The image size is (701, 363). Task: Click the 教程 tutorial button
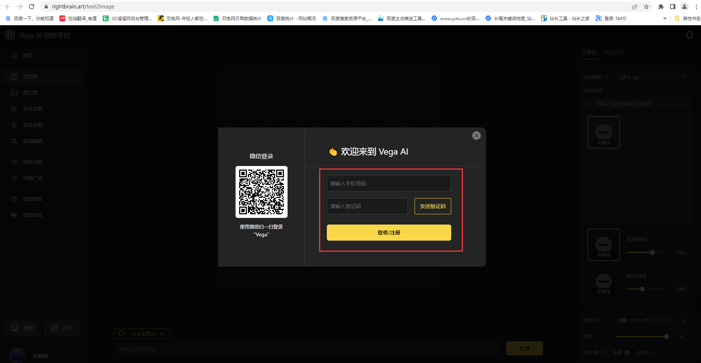point(23,328)
